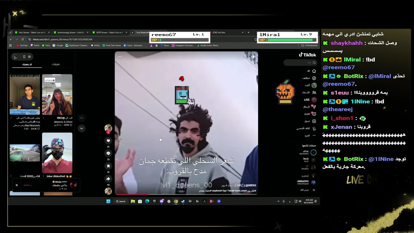Viewport: 414px width, 233px height.
Task: Open YouTube bookmark
Action: coord(22,45)
